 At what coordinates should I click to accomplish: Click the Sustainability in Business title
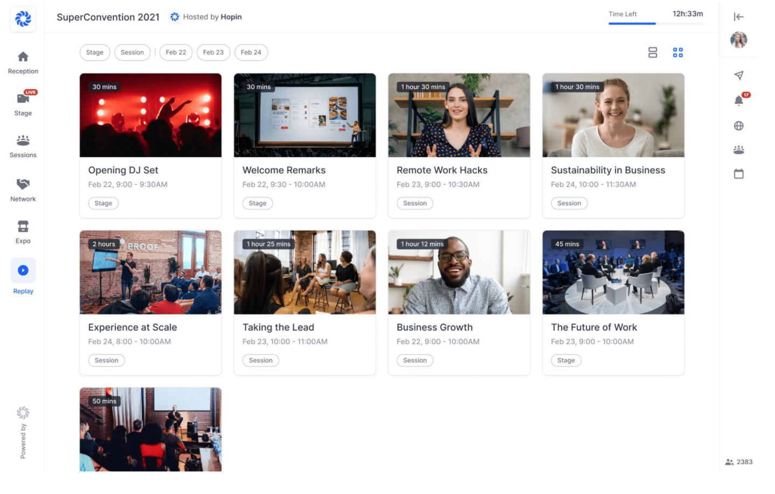click(608, 170)
